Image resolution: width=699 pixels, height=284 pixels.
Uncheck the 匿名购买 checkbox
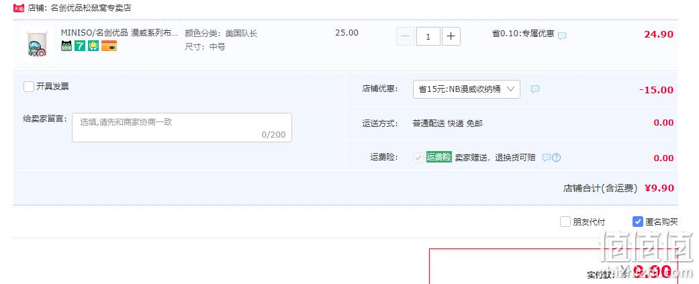point(637,222)
